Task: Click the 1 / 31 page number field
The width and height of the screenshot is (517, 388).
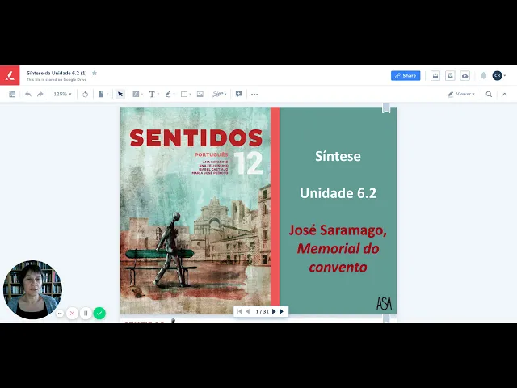Action: (262, 311)
